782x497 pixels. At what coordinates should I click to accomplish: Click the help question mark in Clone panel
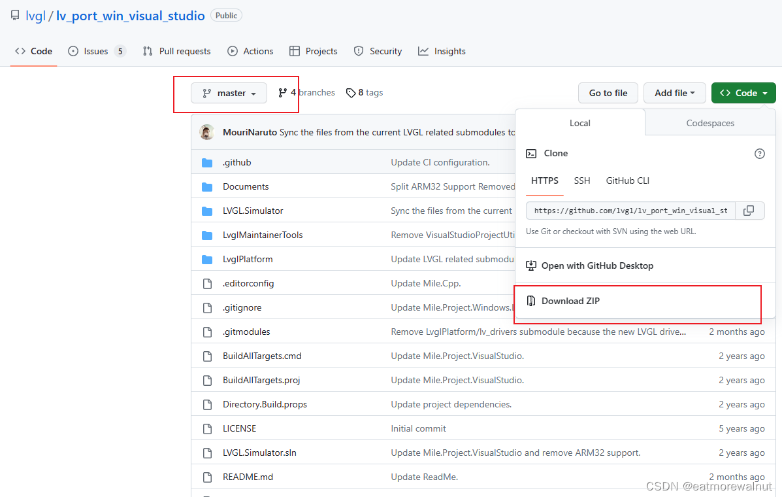(759, 153)
